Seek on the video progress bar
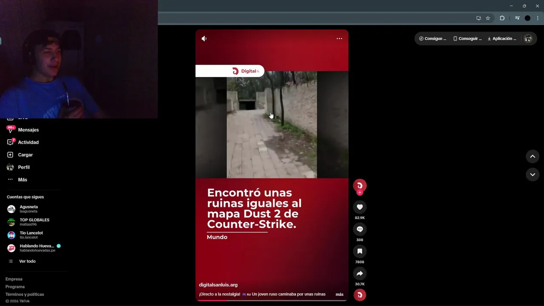The height and width of the screenshot is (306, 544). click(272, 300)
